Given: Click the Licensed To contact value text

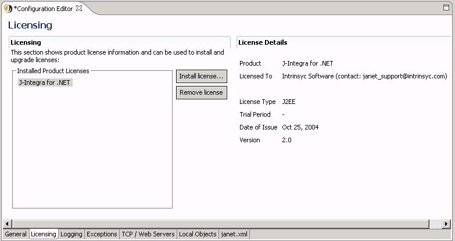Looking at the screenshot, I should click(x=364, y=76).
